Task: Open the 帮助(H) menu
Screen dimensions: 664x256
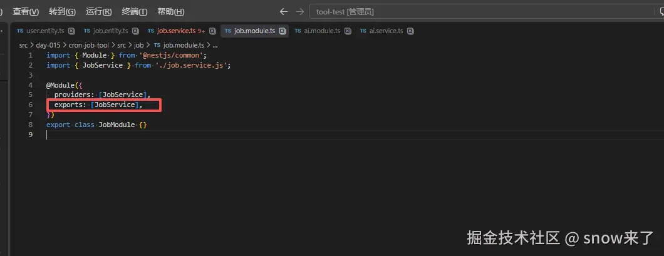Action: click(x=170, y=12)
